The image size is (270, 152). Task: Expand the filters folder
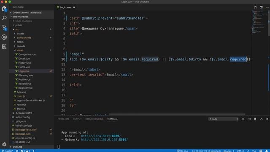click(x=15, y=42)
